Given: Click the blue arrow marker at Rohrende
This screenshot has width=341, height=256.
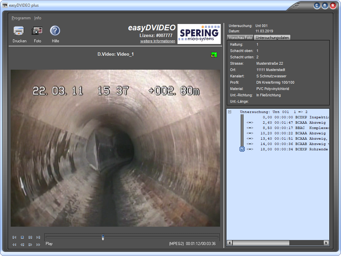Looking at the screenshot, I should (x=242, y=149).
